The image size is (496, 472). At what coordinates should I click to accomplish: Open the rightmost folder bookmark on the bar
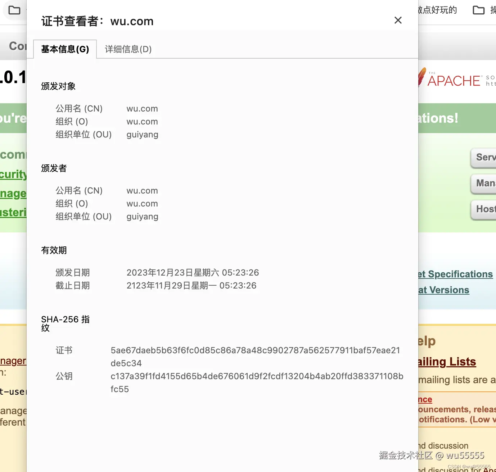click(479, 10)
